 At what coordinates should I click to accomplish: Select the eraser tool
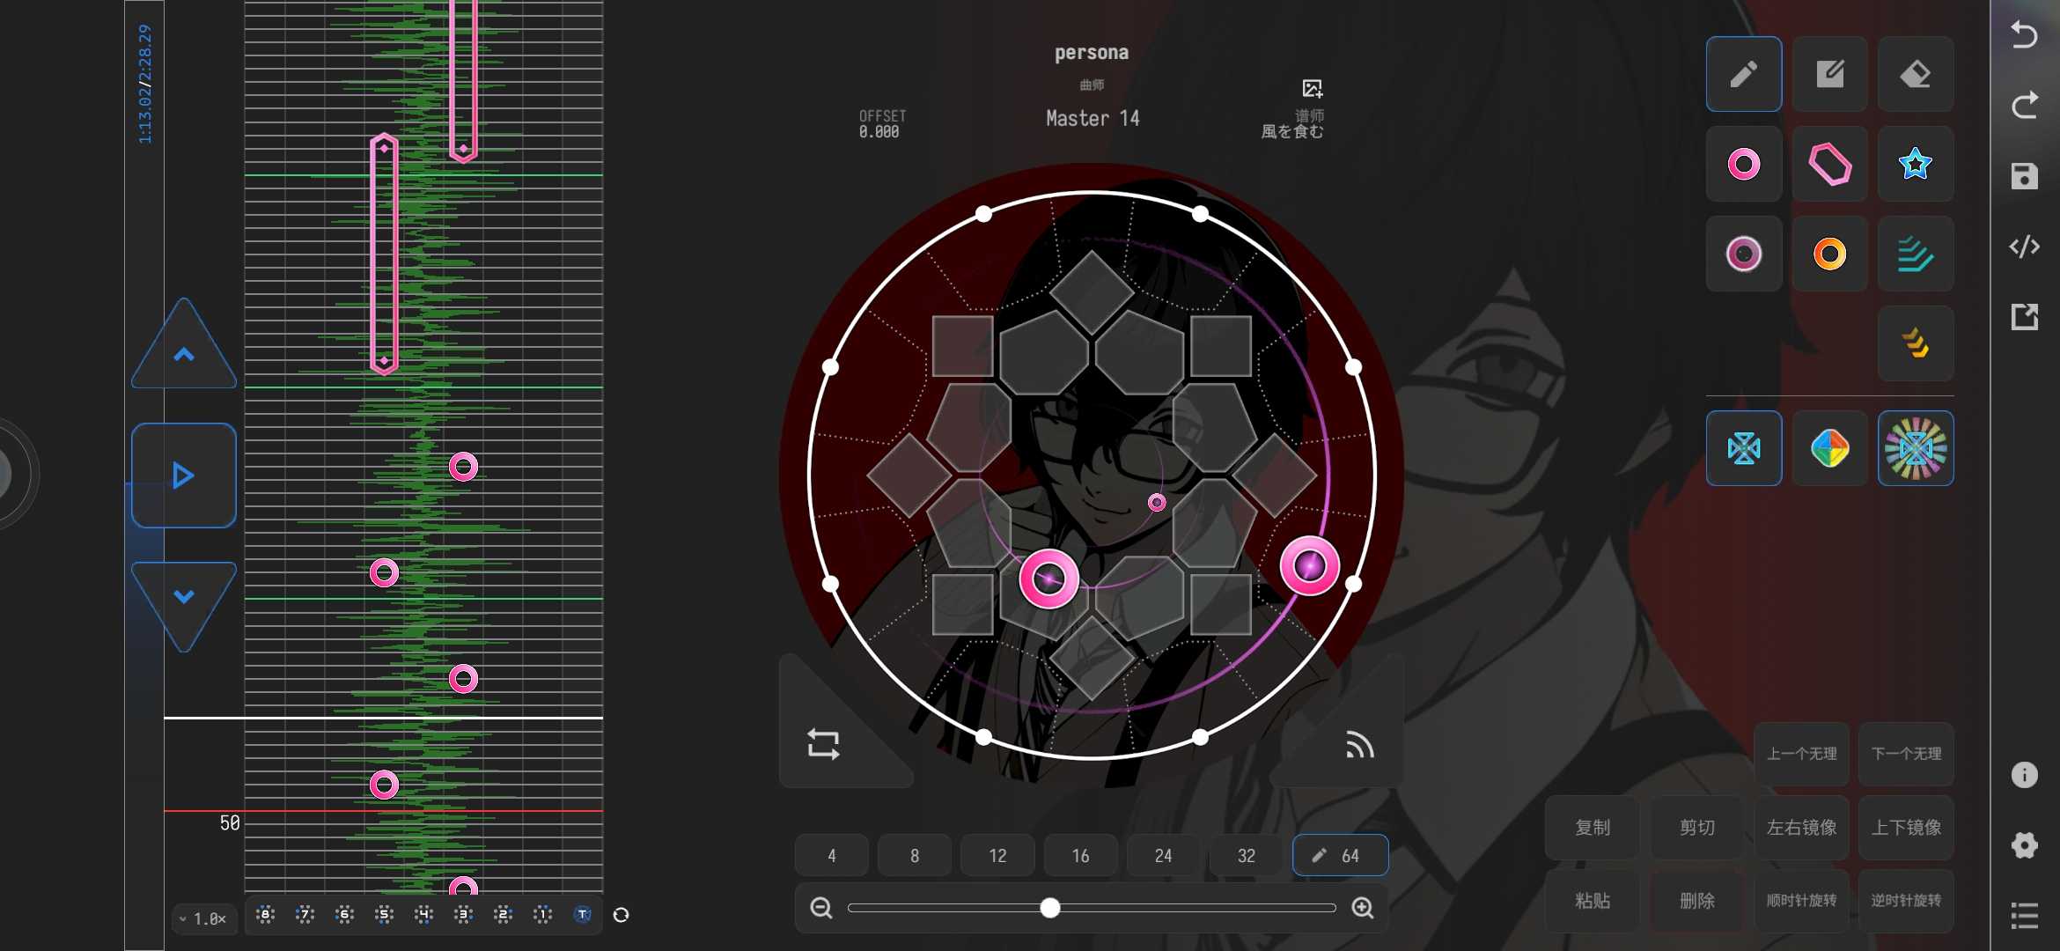point(1916,74)
